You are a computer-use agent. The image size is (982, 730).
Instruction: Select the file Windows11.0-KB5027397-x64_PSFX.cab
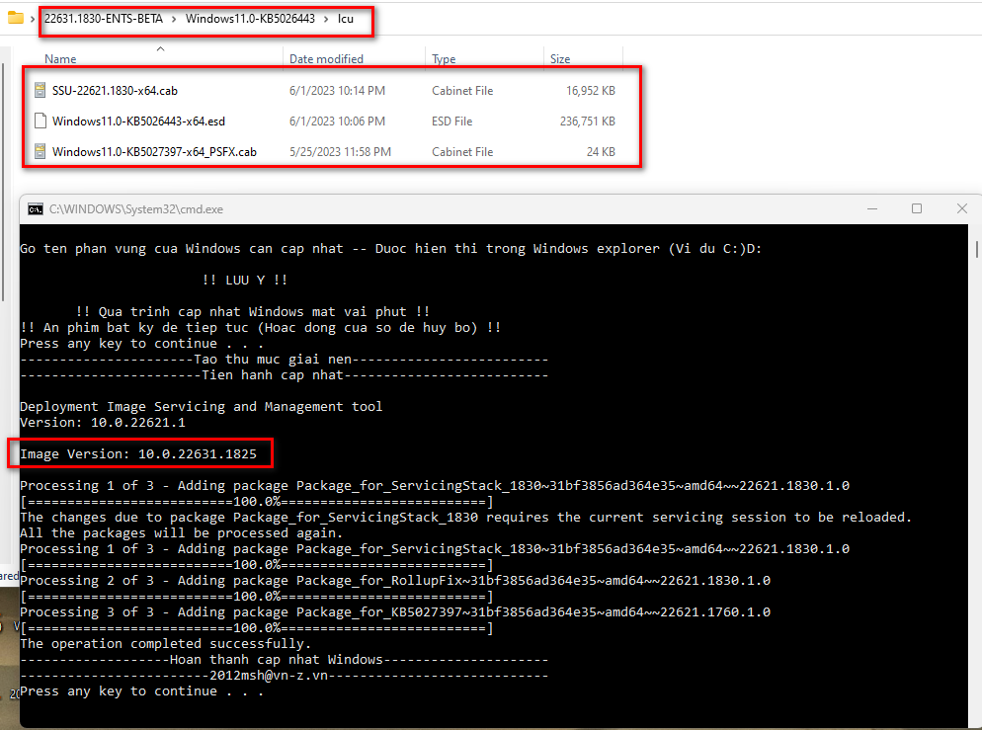pos(154,151)
